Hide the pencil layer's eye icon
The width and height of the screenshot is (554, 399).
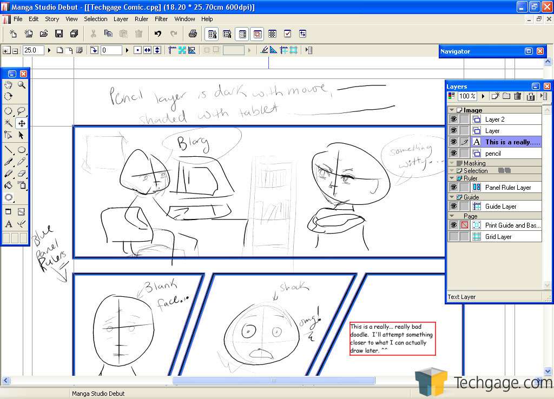click(454, 153)
